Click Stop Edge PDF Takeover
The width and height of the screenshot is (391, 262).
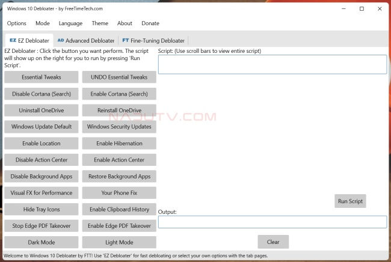pos(42,226)
